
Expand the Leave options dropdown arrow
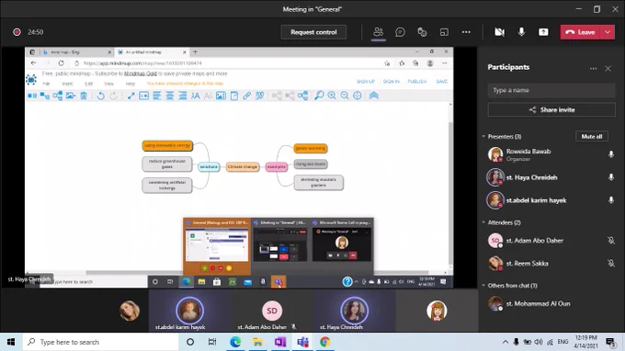[608, 32]
